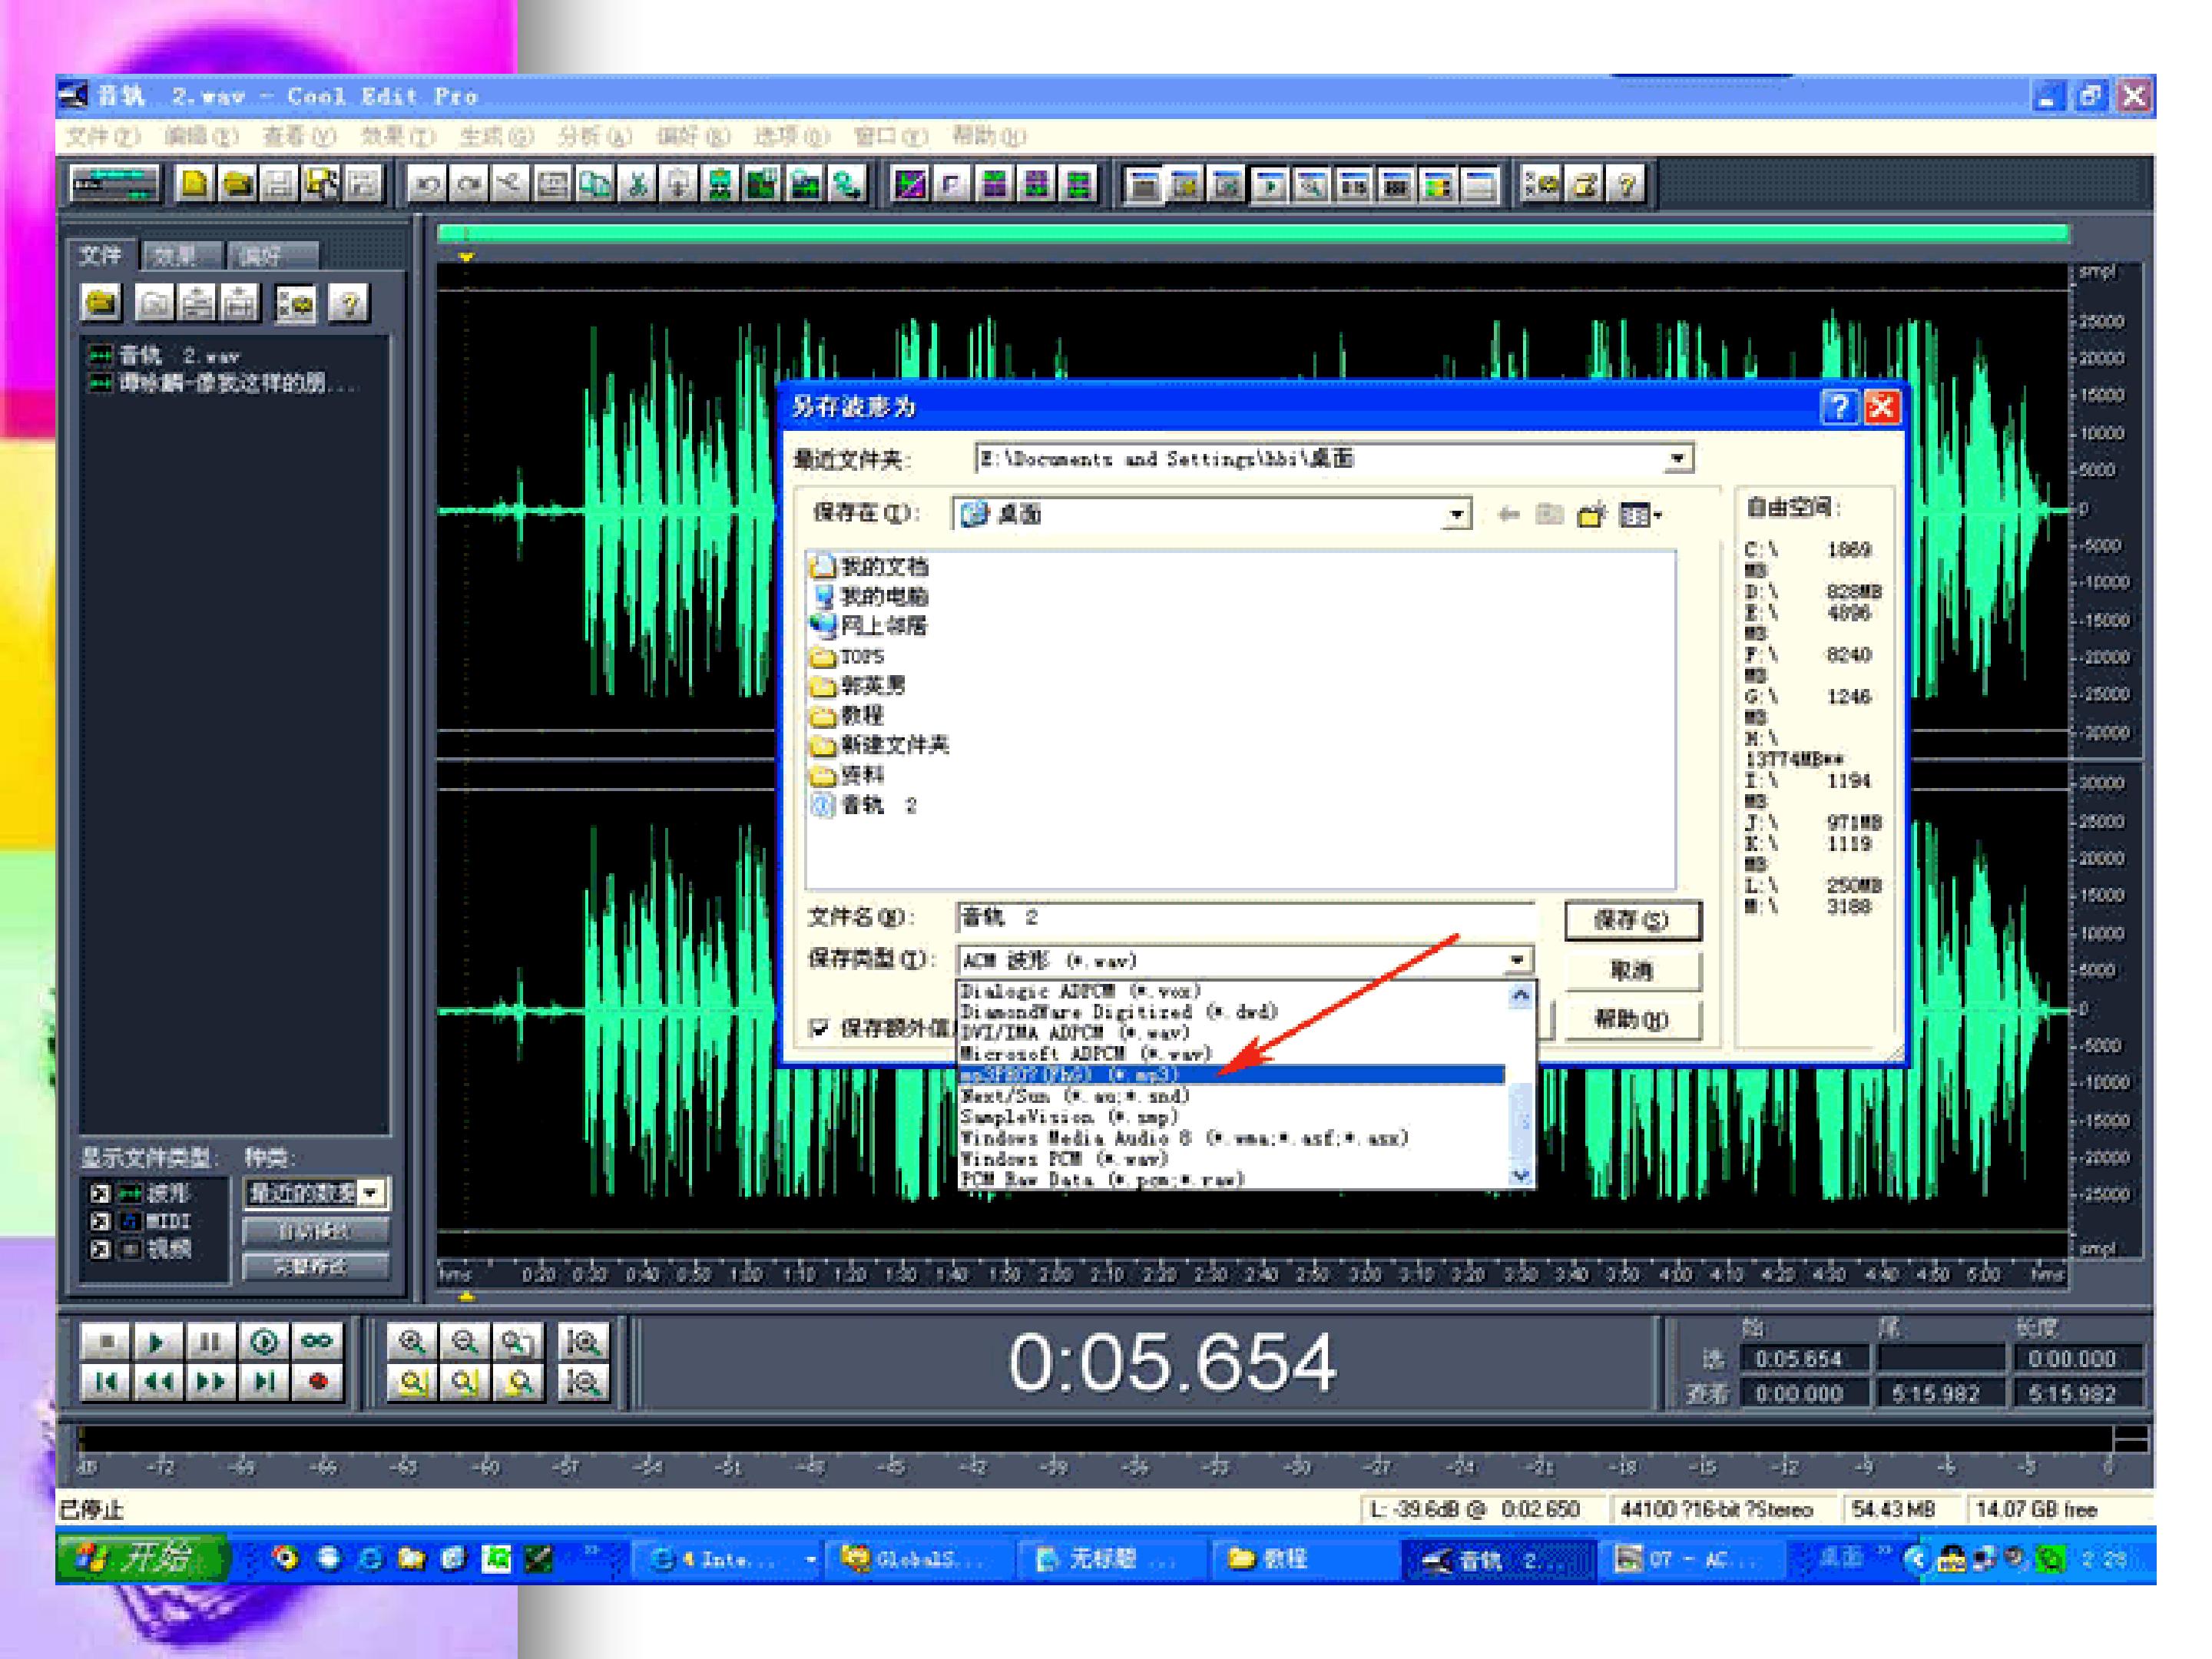Toggle loop play infinity button

click(x=317, y=1341)
